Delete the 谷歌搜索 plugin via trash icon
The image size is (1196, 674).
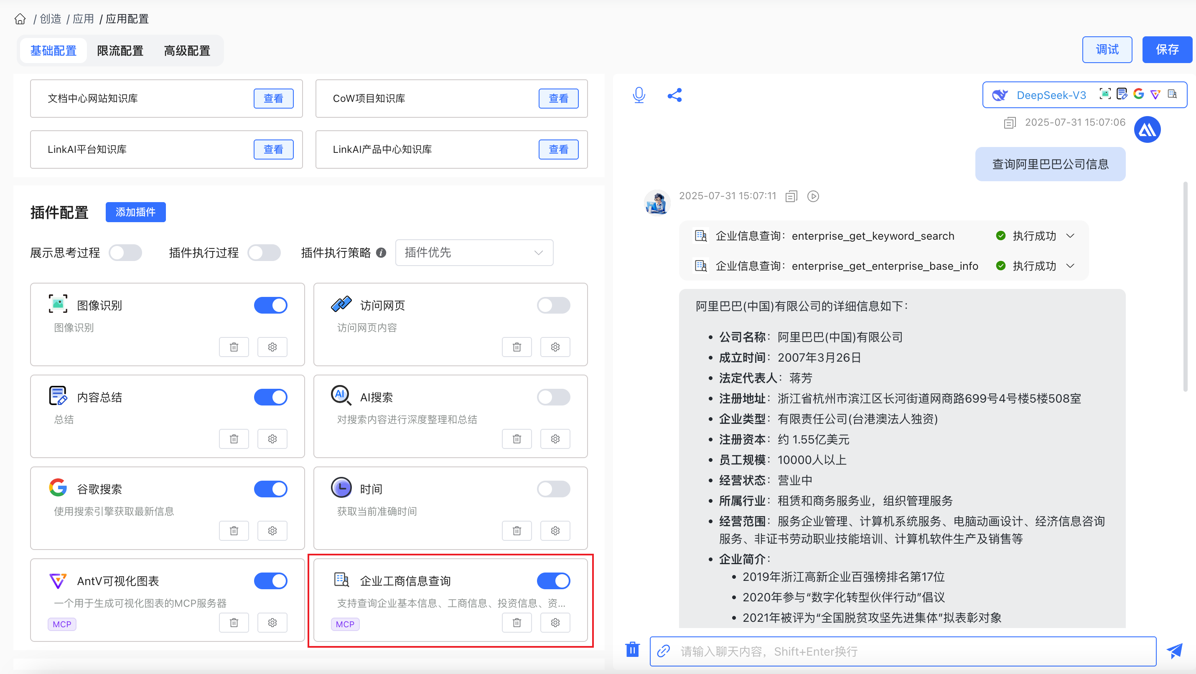(x=234, y=531)
